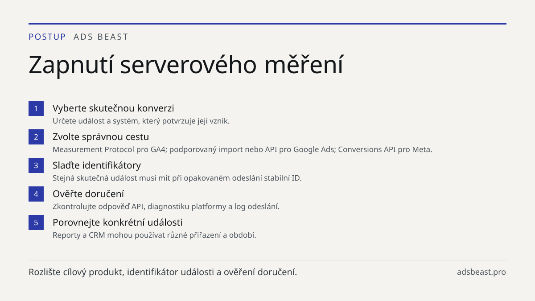Select the line starting Určete událost a systém

[x=141, y=121]
